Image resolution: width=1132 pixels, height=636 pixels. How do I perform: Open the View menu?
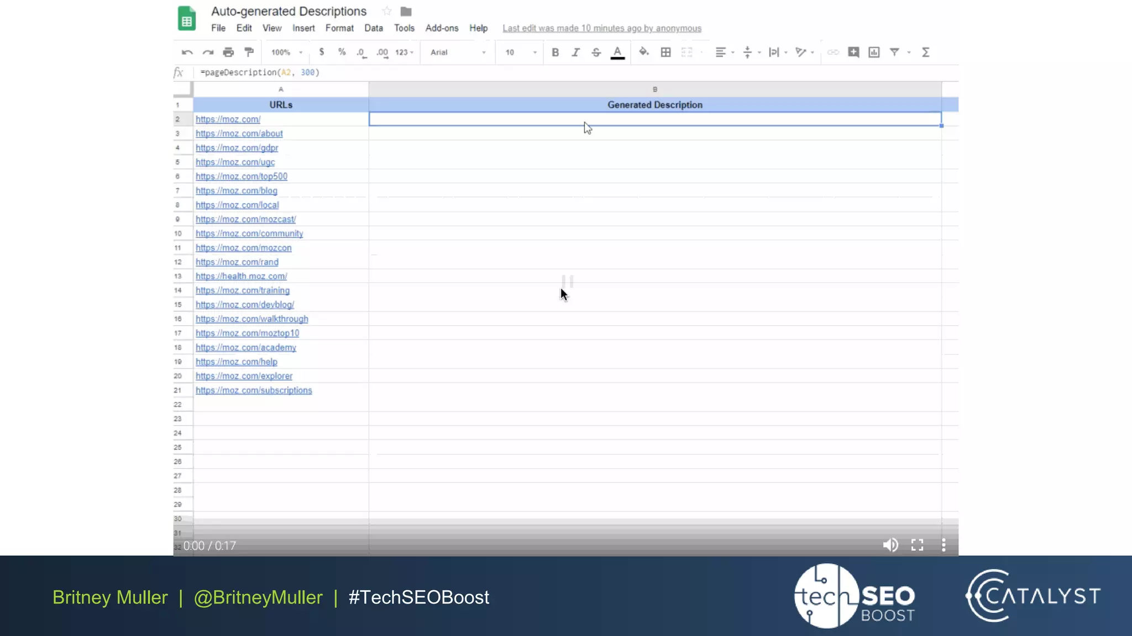click(272, 28)
